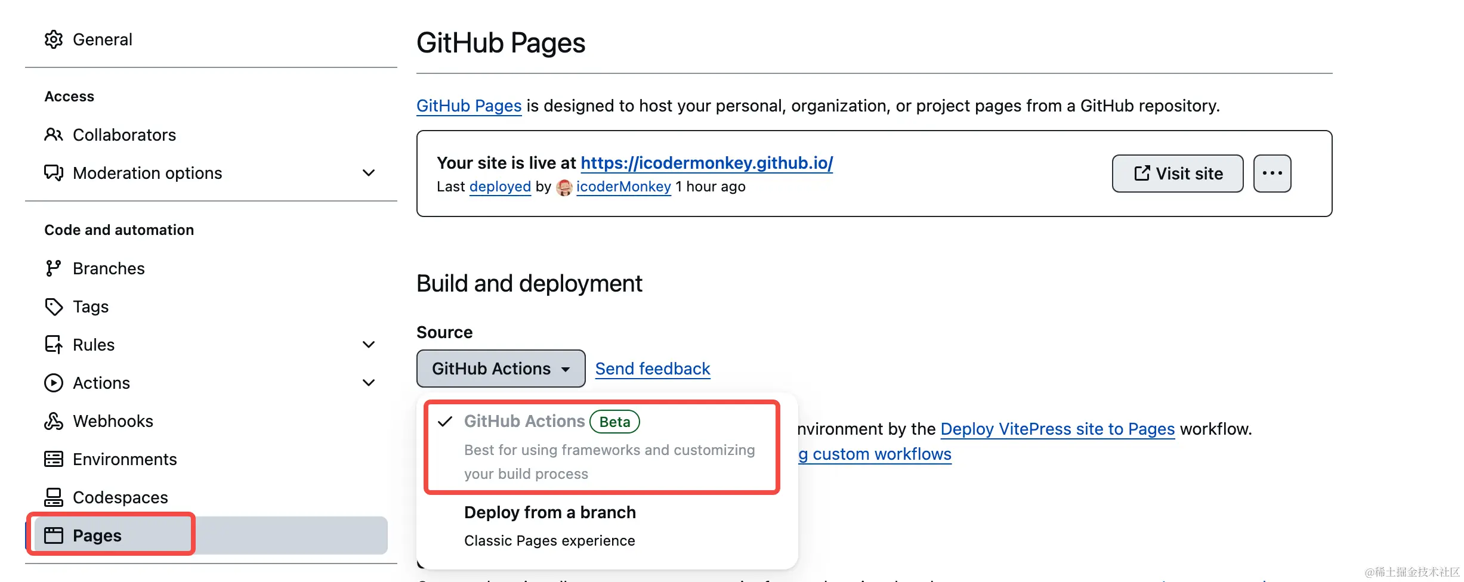The height and width of the screenshot is (582, 1464).
Task: Open Environments settings page
Action: click(x=211, y=459)
